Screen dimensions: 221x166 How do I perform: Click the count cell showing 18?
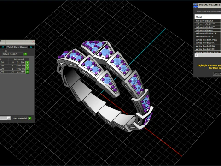12,62
